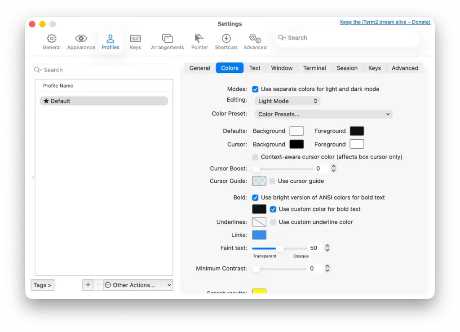Open the Window tab

(x=282, y=68)
